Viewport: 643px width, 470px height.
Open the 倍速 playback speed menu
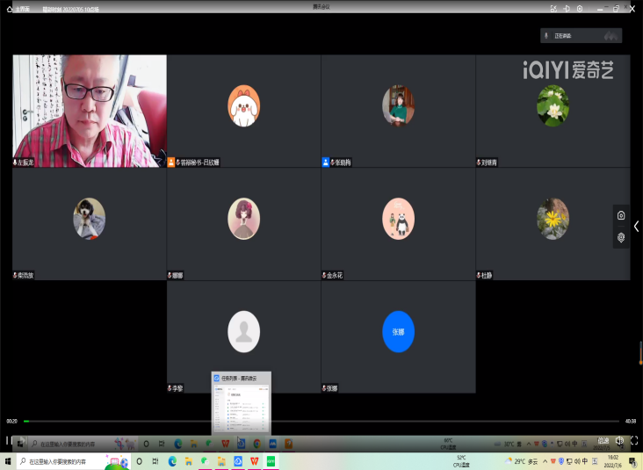[603, 440]
